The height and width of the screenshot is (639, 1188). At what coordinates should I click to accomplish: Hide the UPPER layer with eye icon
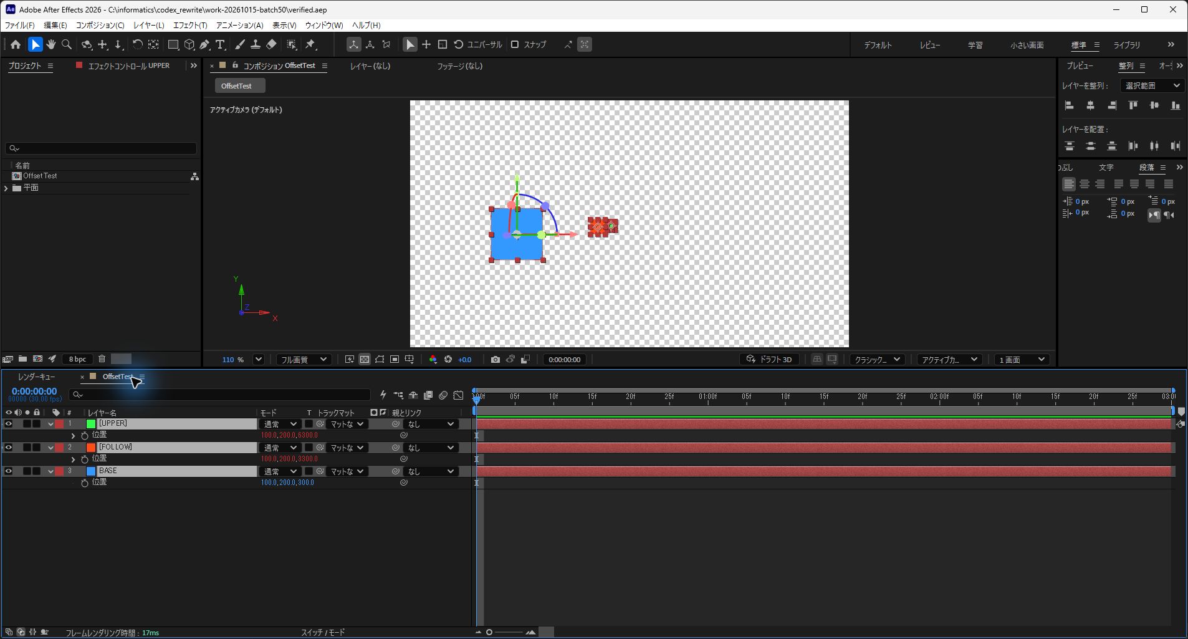tap(9, 424)
